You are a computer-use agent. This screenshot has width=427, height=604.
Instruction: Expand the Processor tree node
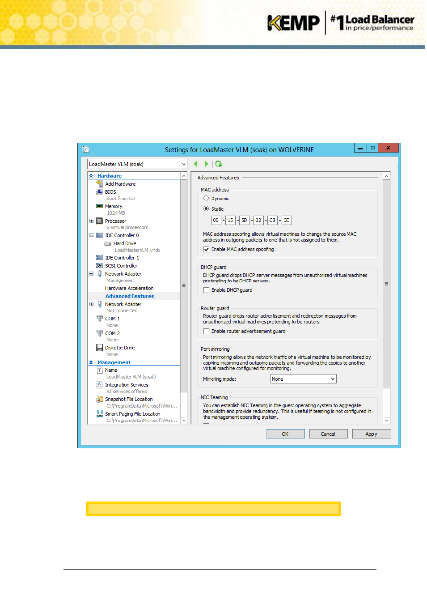[92, 221]
